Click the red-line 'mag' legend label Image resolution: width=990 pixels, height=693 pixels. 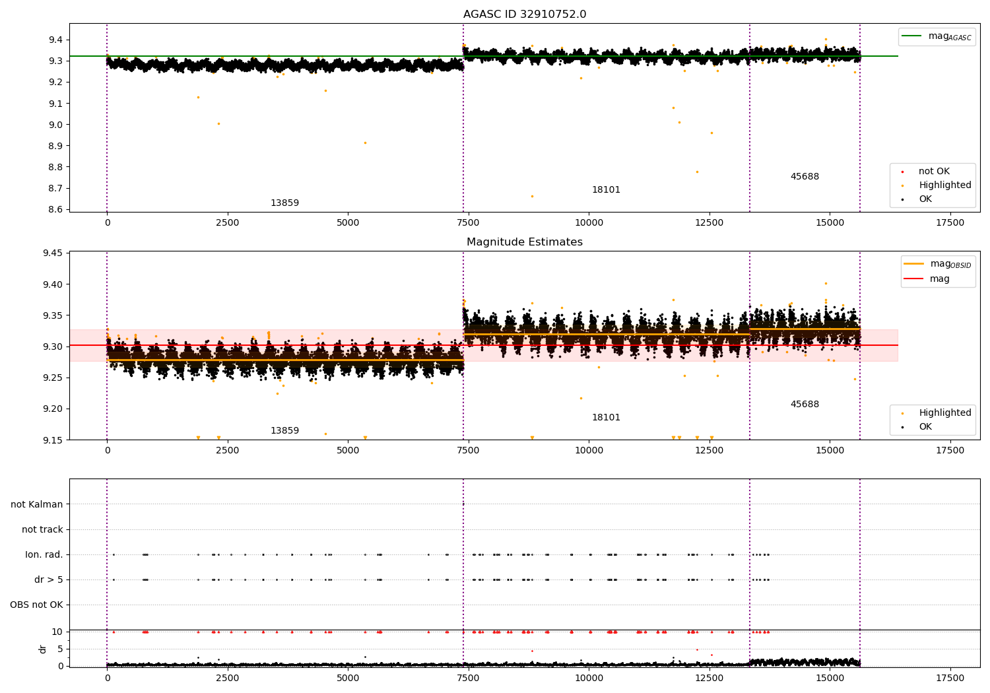coord(940,279)
